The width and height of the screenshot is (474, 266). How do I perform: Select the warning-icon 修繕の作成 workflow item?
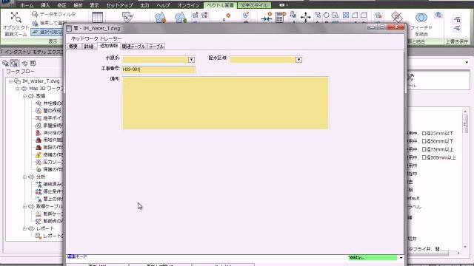coord(49,155)
